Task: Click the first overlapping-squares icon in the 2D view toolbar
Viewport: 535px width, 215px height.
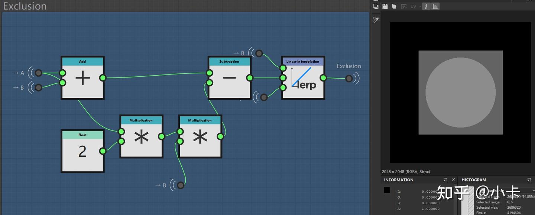Action: [376, 6]
